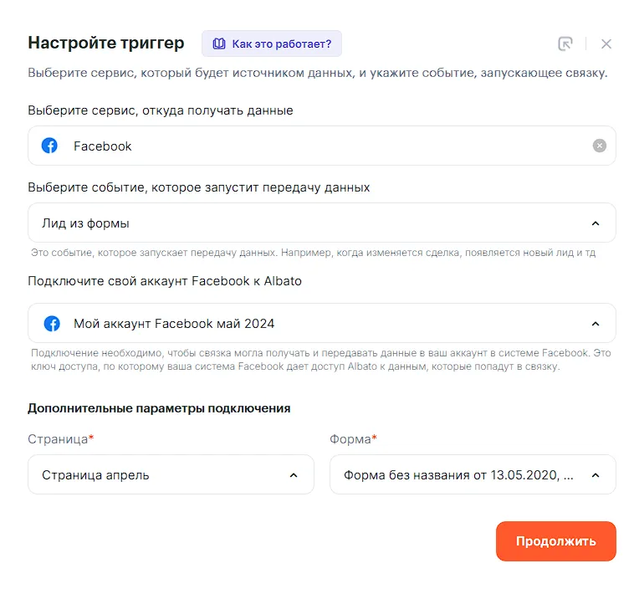This screenshot has height=589, width=639.
Task: Close the trigger setup dialog
Action: [606, 44]
